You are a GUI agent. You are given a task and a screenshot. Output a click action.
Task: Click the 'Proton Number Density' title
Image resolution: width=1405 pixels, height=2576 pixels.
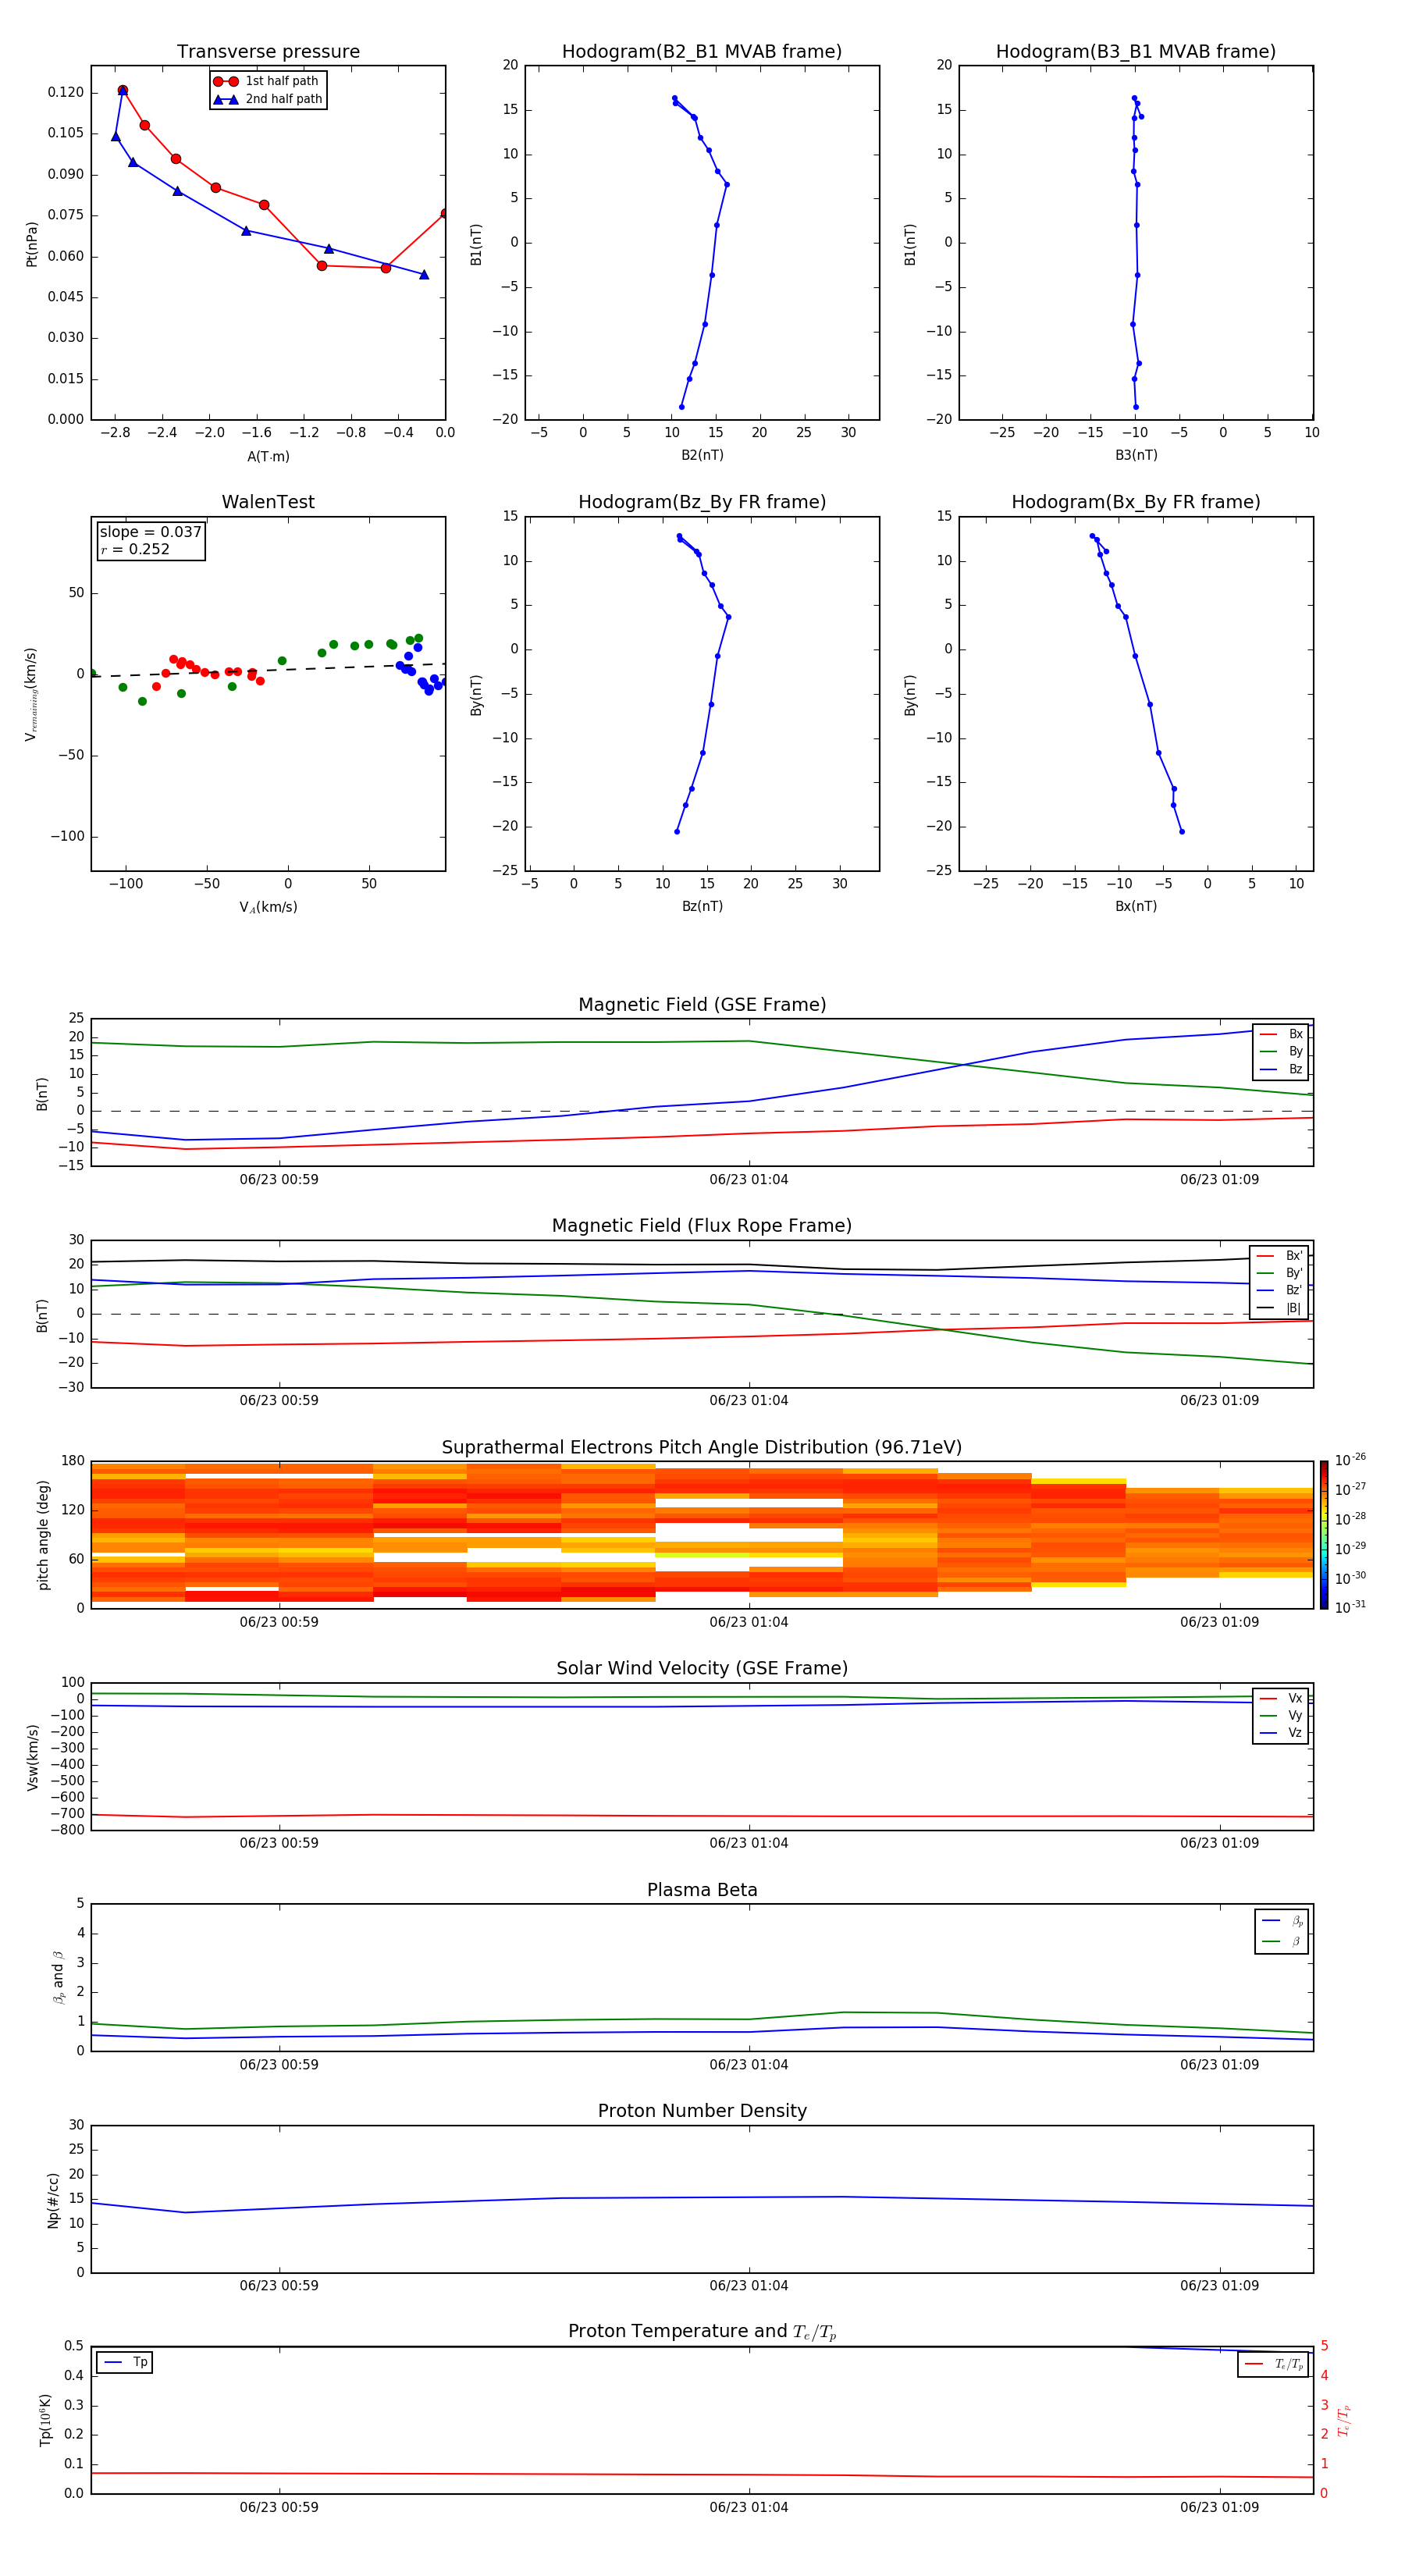702,2112
